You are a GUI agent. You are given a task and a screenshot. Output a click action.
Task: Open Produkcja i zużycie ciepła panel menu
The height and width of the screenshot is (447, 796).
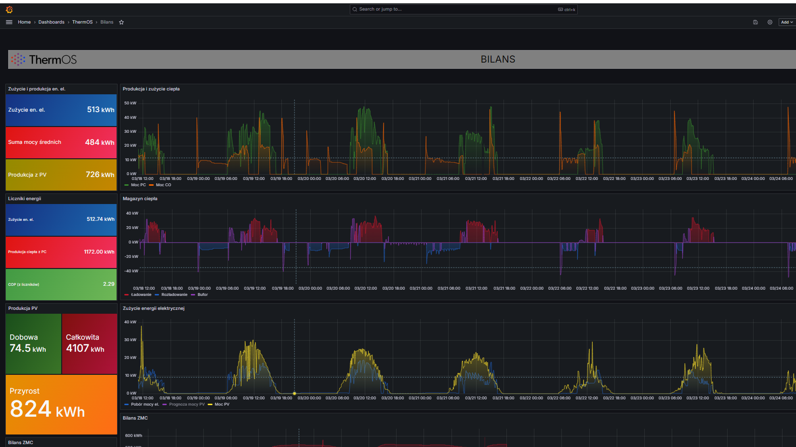(x=151, y=89)
